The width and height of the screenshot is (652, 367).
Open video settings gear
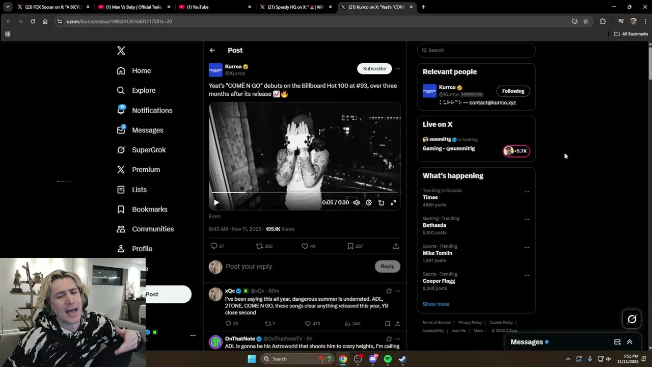click(x=369, y=202)
